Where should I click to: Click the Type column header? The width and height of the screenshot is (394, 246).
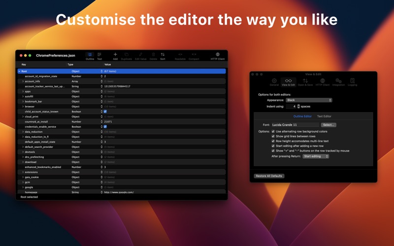click(70, 64)
